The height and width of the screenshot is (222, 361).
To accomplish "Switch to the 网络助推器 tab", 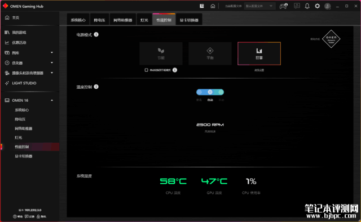I will click(123, 20).
